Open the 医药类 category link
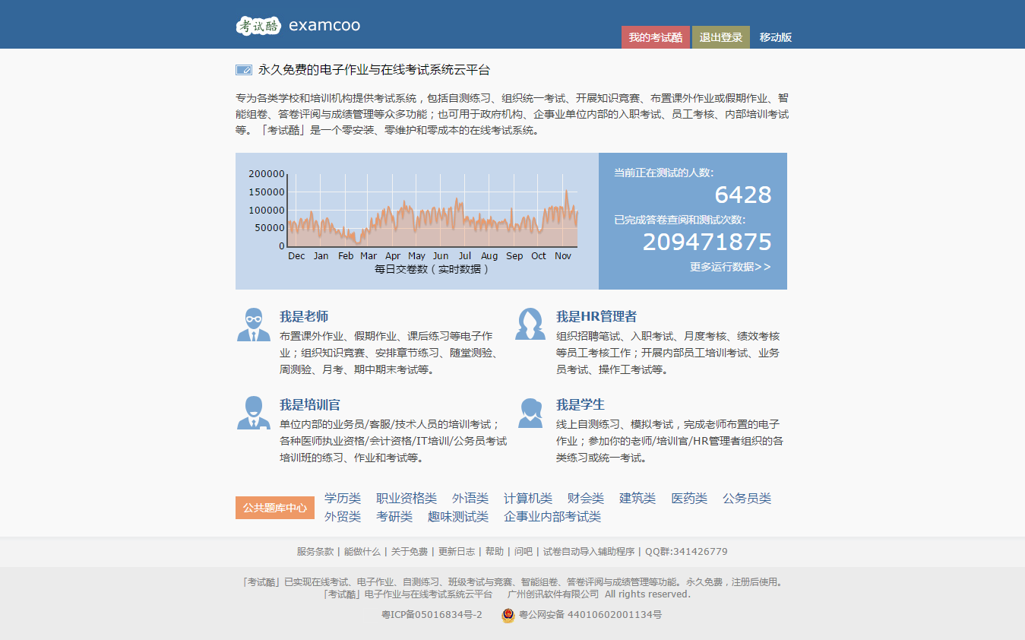 [689, 499]
